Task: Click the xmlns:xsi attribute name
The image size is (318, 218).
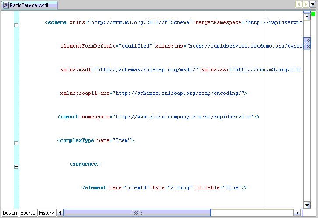Action: pos(215,70)
